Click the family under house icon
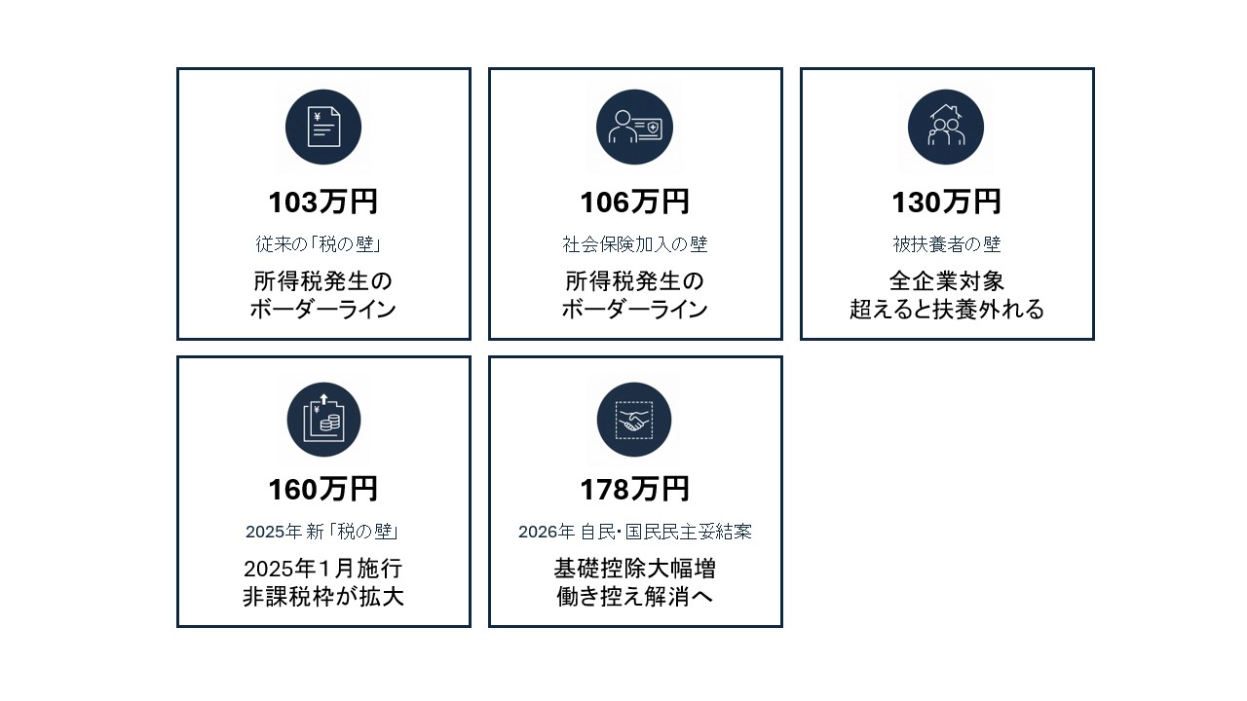This screenshot has width=1247, height=701. point(946,128)
